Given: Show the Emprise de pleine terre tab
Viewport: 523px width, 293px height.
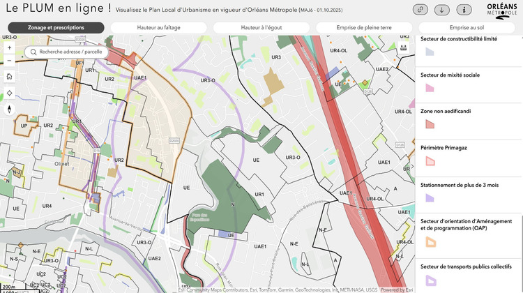Looking at the screenshot, I should coord(364,27).
